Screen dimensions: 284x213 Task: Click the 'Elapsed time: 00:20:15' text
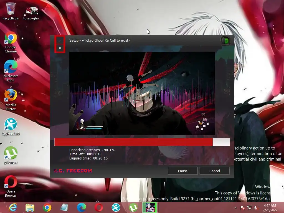point(88,158)
